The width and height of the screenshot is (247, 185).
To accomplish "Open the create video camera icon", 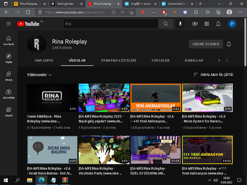I will pos(195,24).
